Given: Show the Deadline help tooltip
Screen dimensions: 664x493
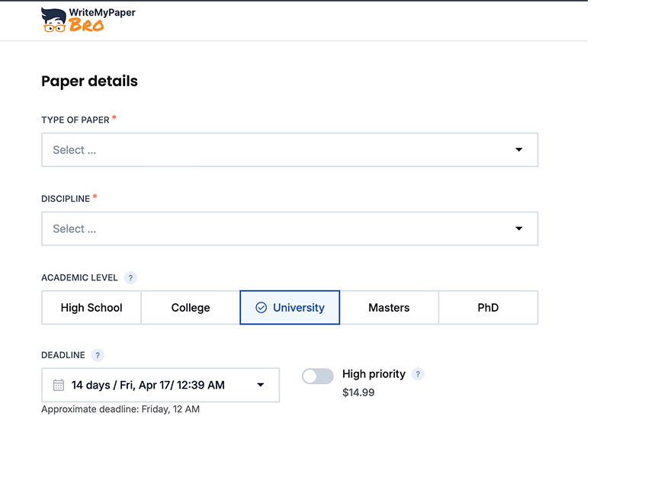Looking at the screenshot, I should pyautogui.click(x=97, y=355).
